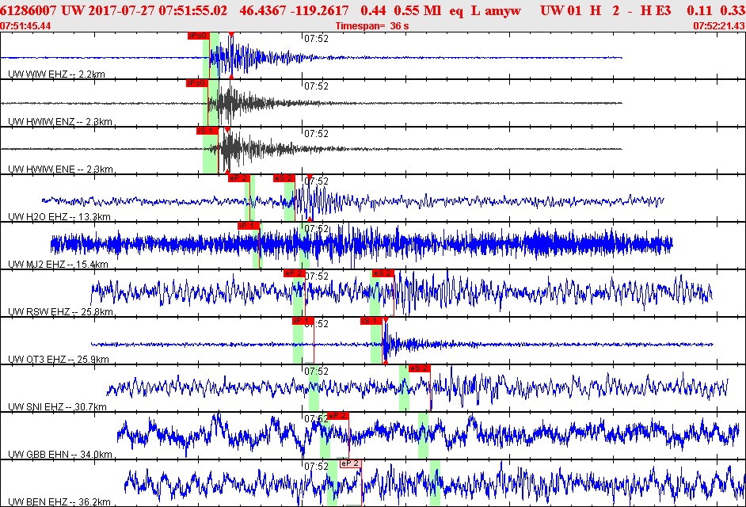Click the eP 2 pick flag on H2O trace
Image resolution: width=746 pixels, height=507 pixels.
(x=238, y=178)
